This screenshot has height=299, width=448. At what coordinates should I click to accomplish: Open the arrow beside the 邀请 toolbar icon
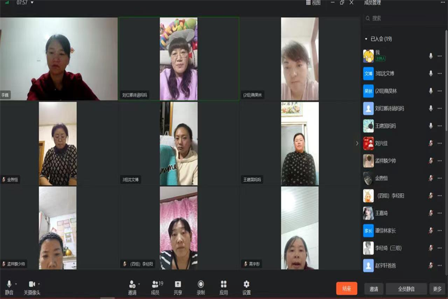point(139,284)
